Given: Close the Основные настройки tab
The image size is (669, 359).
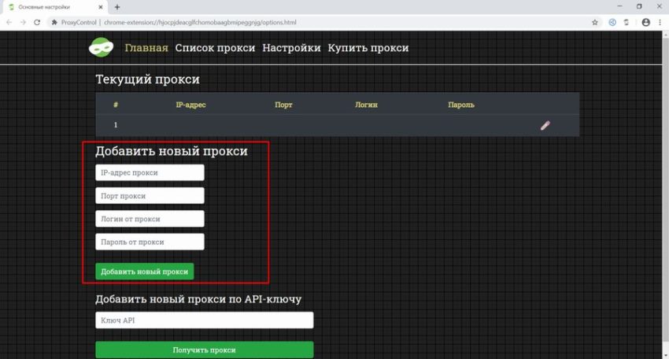Looking at the screenshot, I should 100,7.
